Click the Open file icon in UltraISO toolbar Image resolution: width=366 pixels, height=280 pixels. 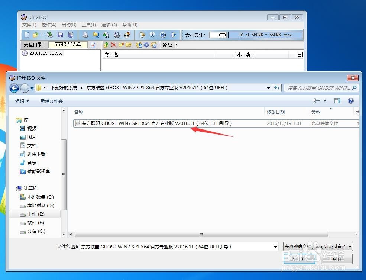(35, 35)
